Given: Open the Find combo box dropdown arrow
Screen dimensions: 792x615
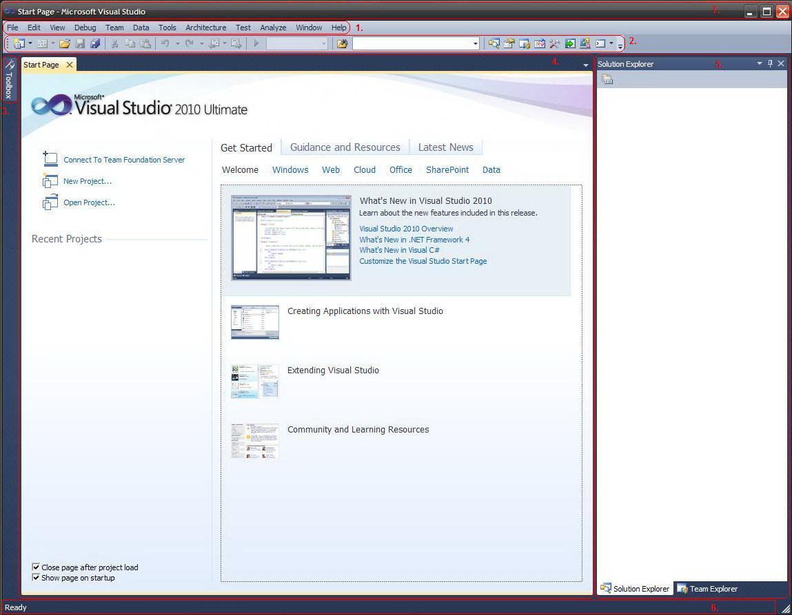Looking at the screenshot, I should pos(476,44).
